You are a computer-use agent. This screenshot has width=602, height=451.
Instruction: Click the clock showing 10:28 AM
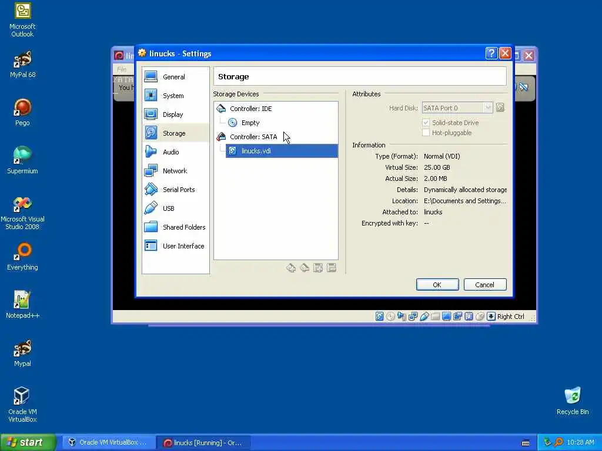[580, 443]
